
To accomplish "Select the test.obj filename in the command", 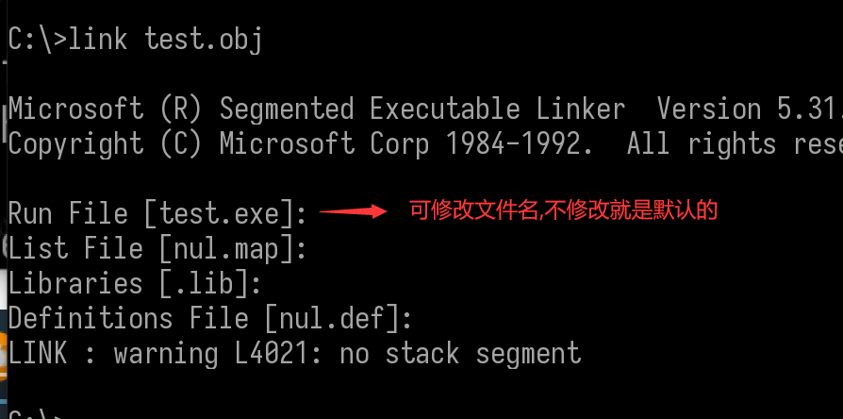I will (x=203, y=39).
